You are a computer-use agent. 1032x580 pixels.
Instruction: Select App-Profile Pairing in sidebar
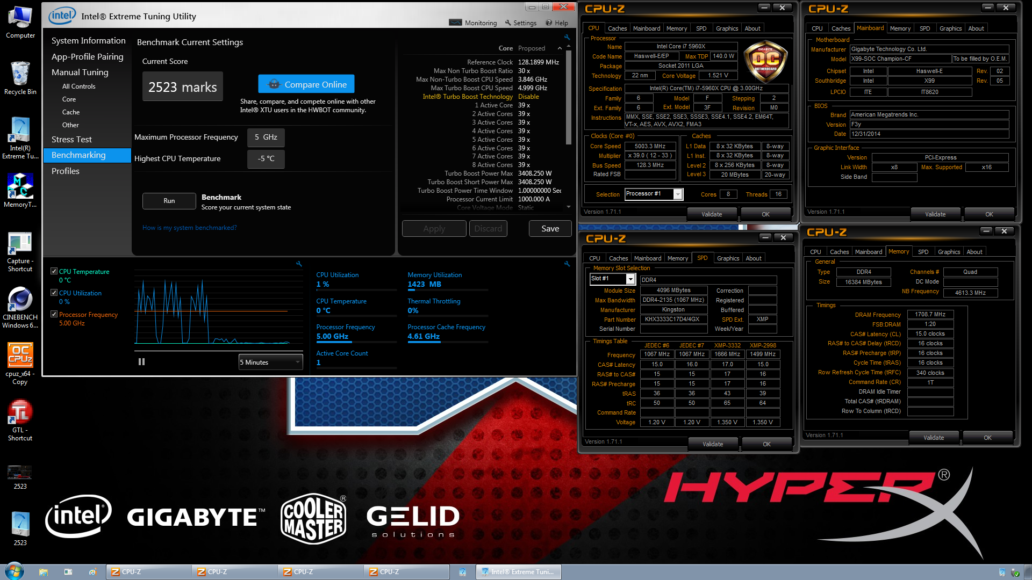coord(87,56)
